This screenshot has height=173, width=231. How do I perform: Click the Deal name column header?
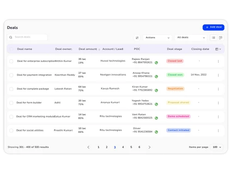click(x=24, y=49)
